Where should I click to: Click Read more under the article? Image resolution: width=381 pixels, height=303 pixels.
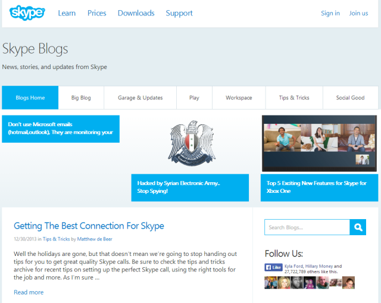29,292
